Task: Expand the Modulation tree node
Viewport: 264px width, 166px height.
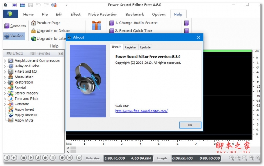Action: click(x=5, y=77)
